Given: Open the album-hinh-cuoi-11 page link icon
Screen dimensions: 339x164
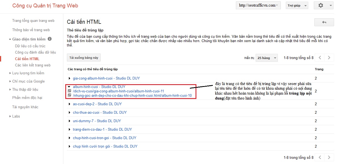Looking at the screenshot, I should pos(69,91).
